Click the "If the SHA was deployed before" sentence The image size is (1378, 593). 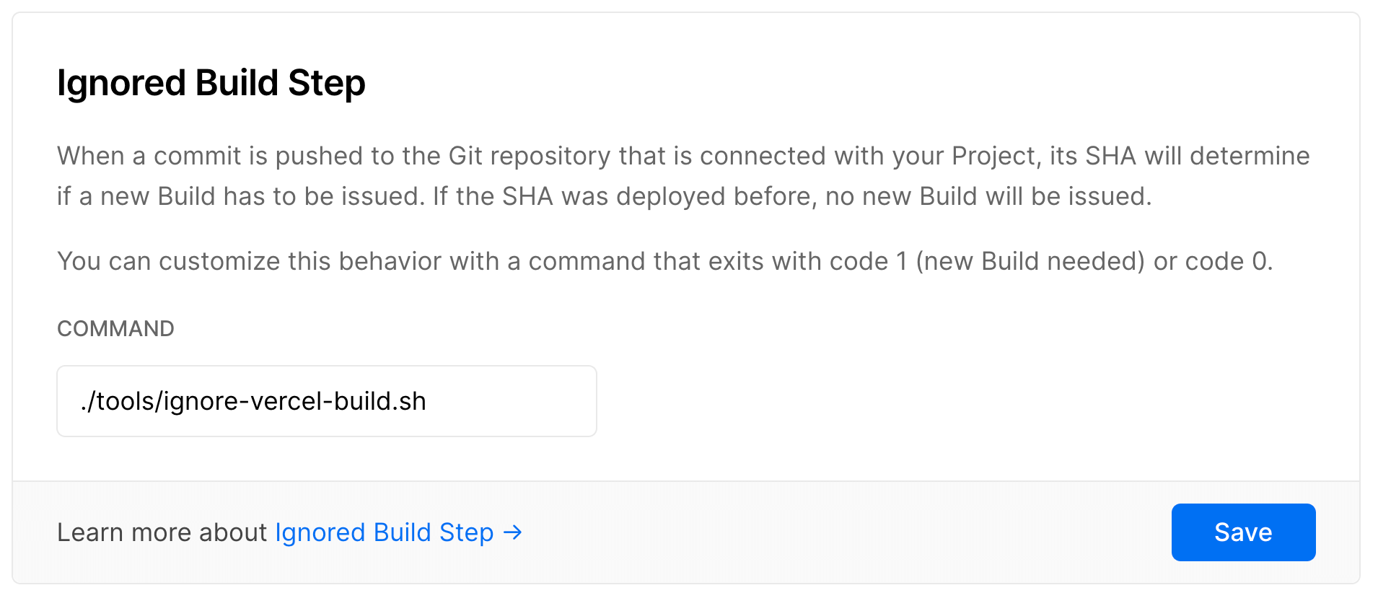[x=579, y=196]
